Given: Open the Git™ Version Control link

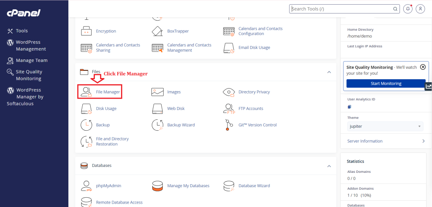Looking at the screenshot, I should (258, 125).
